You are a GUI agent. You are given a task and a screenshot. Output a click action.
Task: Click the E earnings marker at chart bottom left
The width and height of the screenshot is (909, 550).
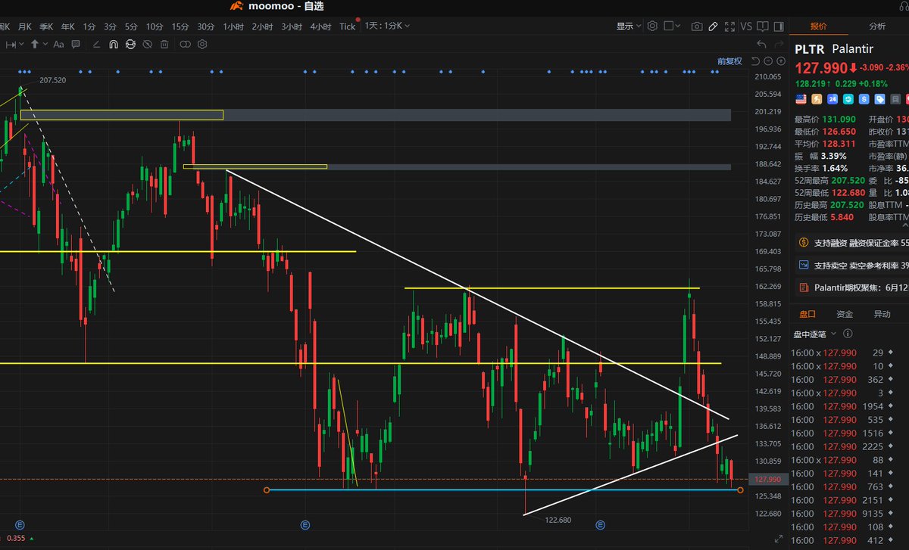pyautogui.click(x=20, y=524)
